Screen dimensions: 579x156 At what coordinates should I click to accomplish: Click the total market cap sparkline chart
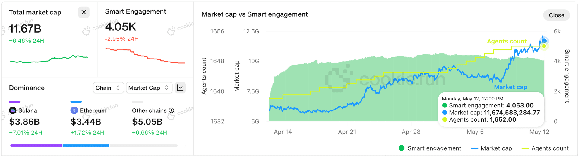click(49, 59)
